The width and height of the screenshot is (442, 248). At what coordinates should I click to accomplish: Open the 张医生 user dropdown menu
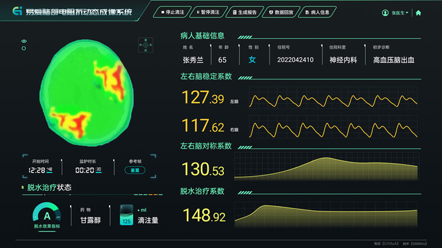click(400, 12)
